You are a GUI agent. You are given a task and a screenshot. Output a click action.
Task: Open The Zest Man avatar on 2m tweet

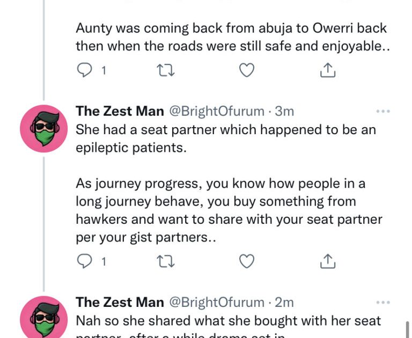tap(43, 319)
